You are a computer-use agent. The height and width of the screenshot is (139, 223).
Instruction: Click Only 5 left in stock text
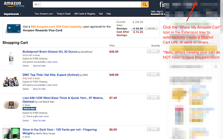(31, 55)
